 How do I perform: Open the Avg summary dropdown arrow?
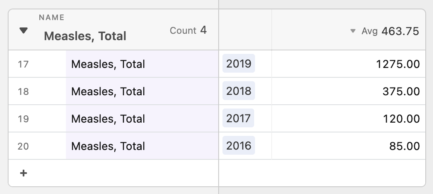click(353, 31)
